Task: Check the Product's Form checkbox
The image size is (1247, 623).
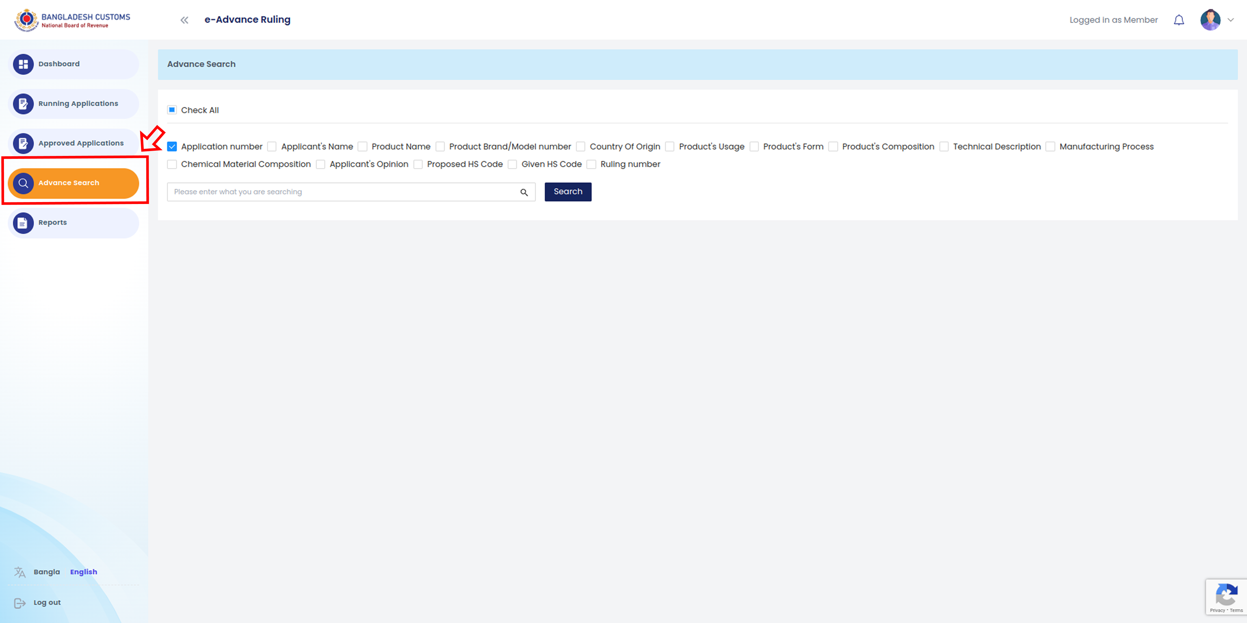Action: (x=754, y=146)
